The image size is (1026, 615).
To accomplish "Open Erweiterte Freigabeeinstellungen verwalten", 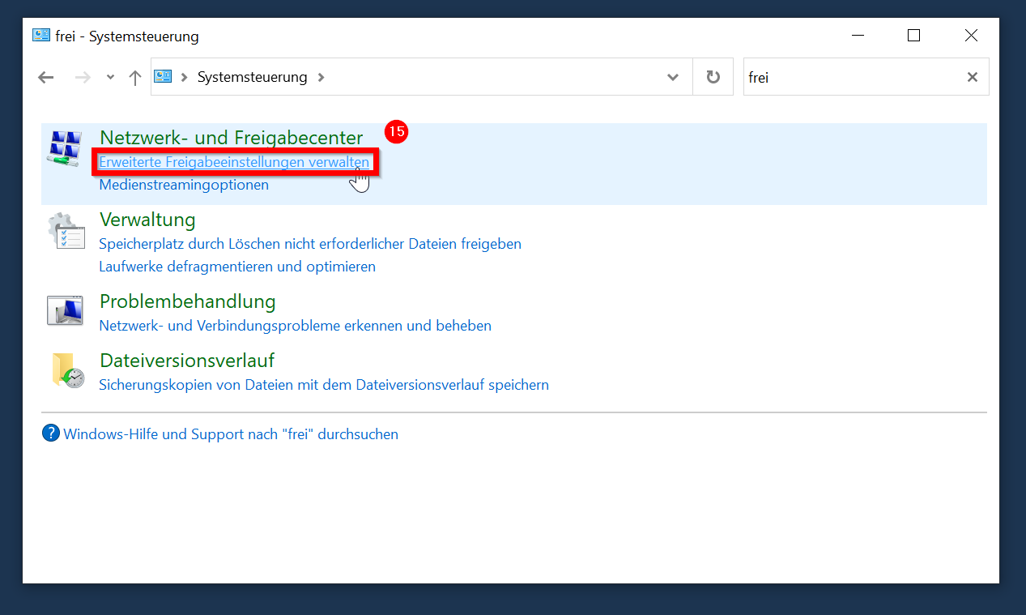I will pyautogui.click(x=234, y=162).
